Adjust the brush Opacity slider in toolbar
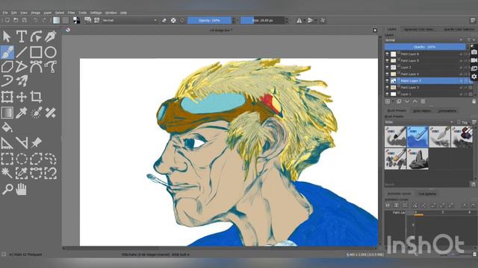This screenshot has height=268, width=478. pyautogui.click(x=209, y=20)
